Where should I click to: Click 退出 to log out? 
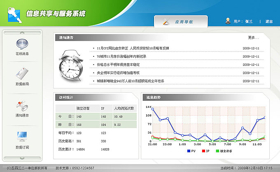pos(269,21)
